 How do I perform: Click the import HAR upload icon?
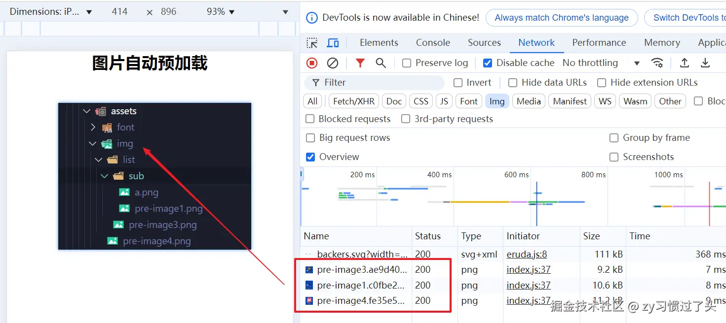[685, 63]
